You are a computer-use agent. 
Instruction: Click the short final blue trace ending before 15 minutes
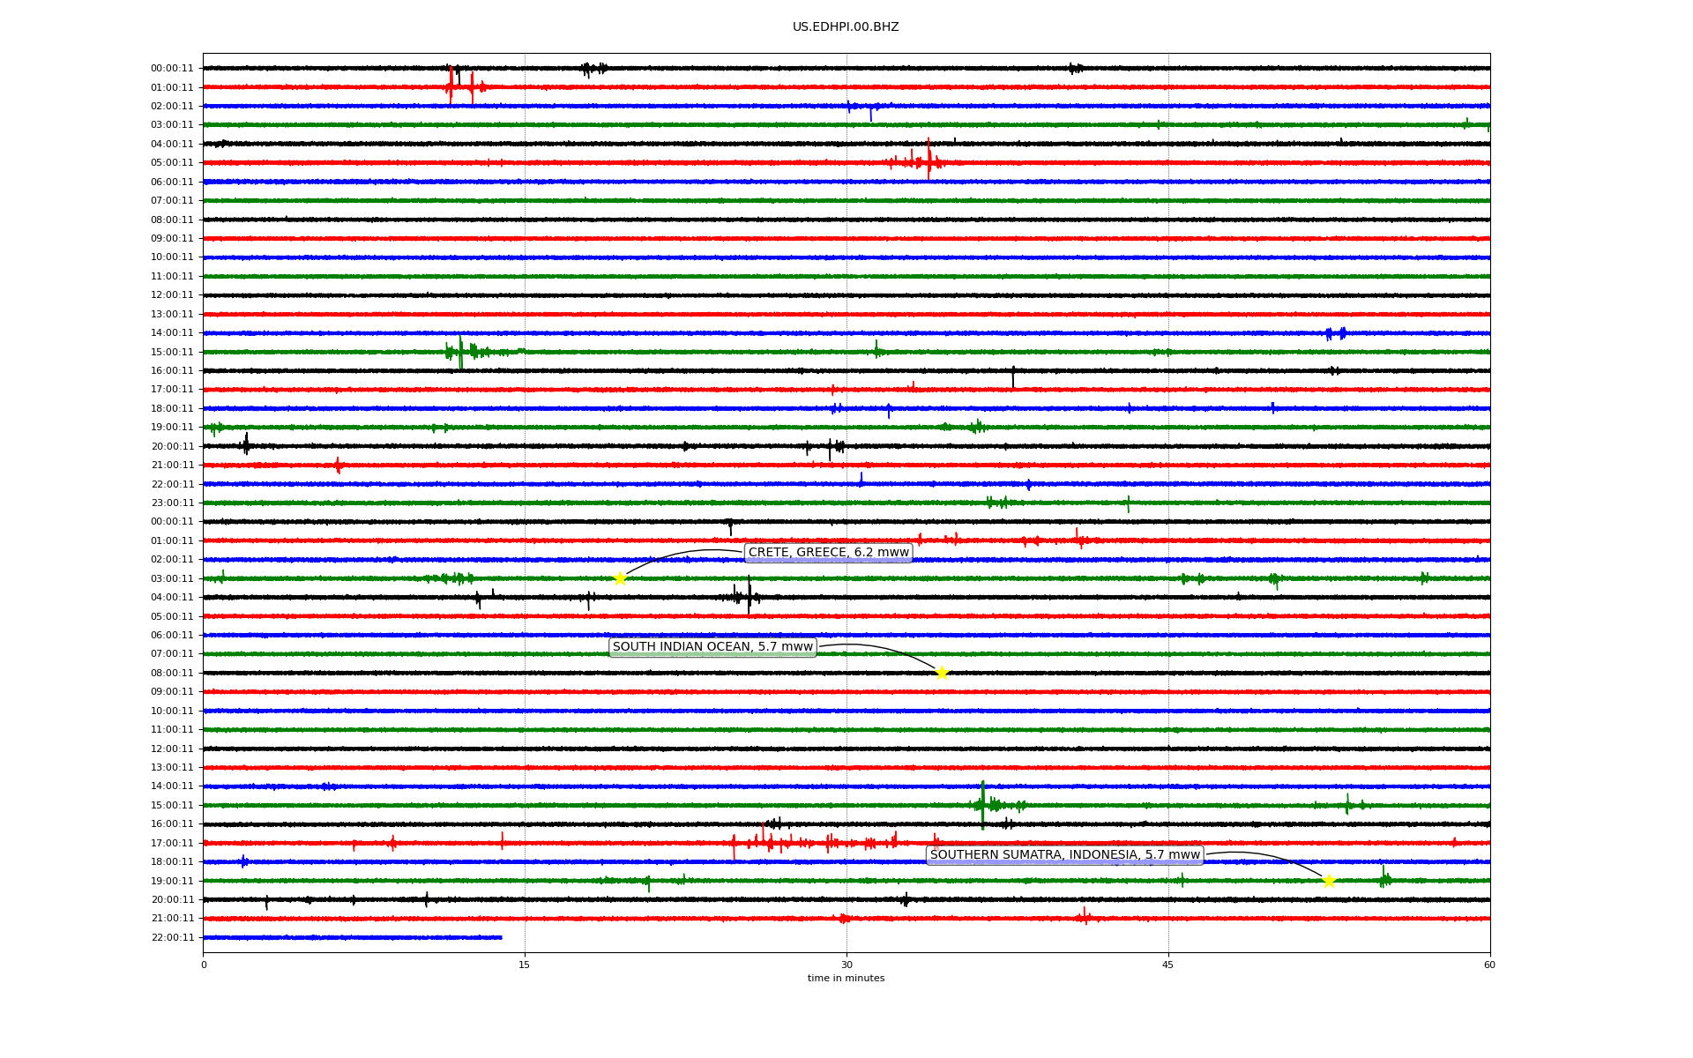353,937
